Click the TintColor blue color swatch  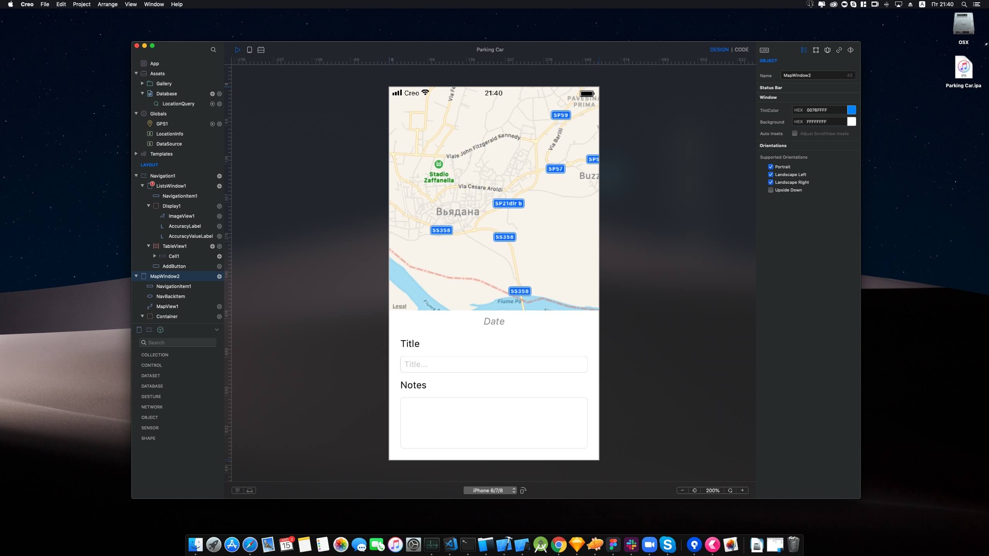851,110
